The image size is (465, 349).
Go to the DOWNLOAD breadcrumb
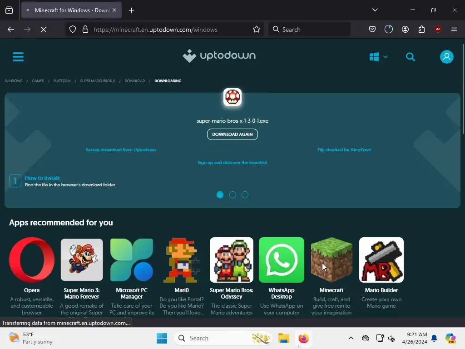tap(134, 81)
